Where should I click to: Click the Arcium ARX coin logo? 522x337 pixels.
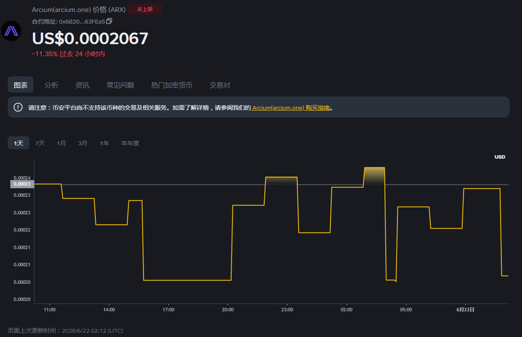tap(11, 31)
